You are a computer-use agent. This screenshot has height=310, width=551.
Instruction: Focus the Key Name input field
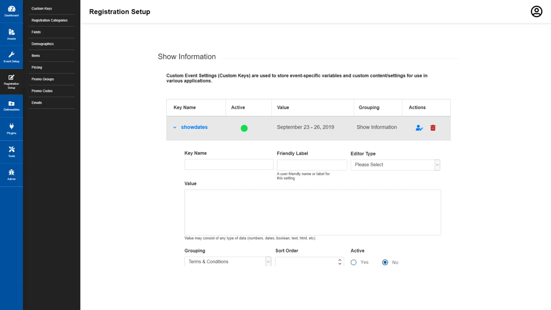tap(229, 164)
